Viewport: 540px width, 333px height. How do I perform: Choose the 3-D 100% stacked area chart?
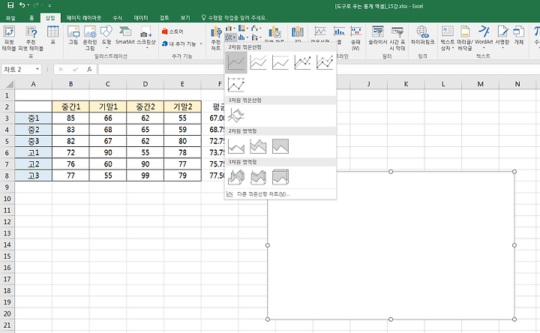click(280, 177)
